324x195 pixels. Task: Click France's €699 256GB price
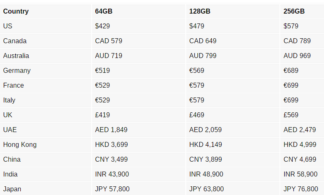point(291,86)
